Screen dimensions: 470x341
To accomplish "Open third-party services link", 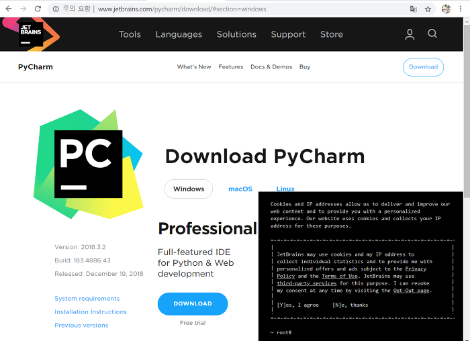I will (x=307, y=283).
